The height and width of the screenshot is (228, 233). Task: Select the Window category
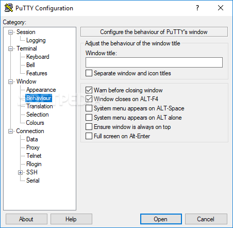[x=26, y=82]
